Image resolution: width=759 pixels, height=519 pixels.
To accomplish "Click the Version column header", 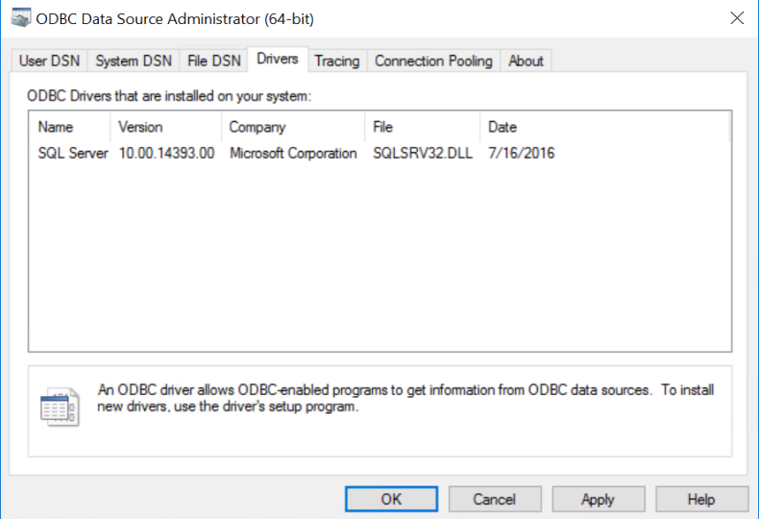I will coord(166,127).
